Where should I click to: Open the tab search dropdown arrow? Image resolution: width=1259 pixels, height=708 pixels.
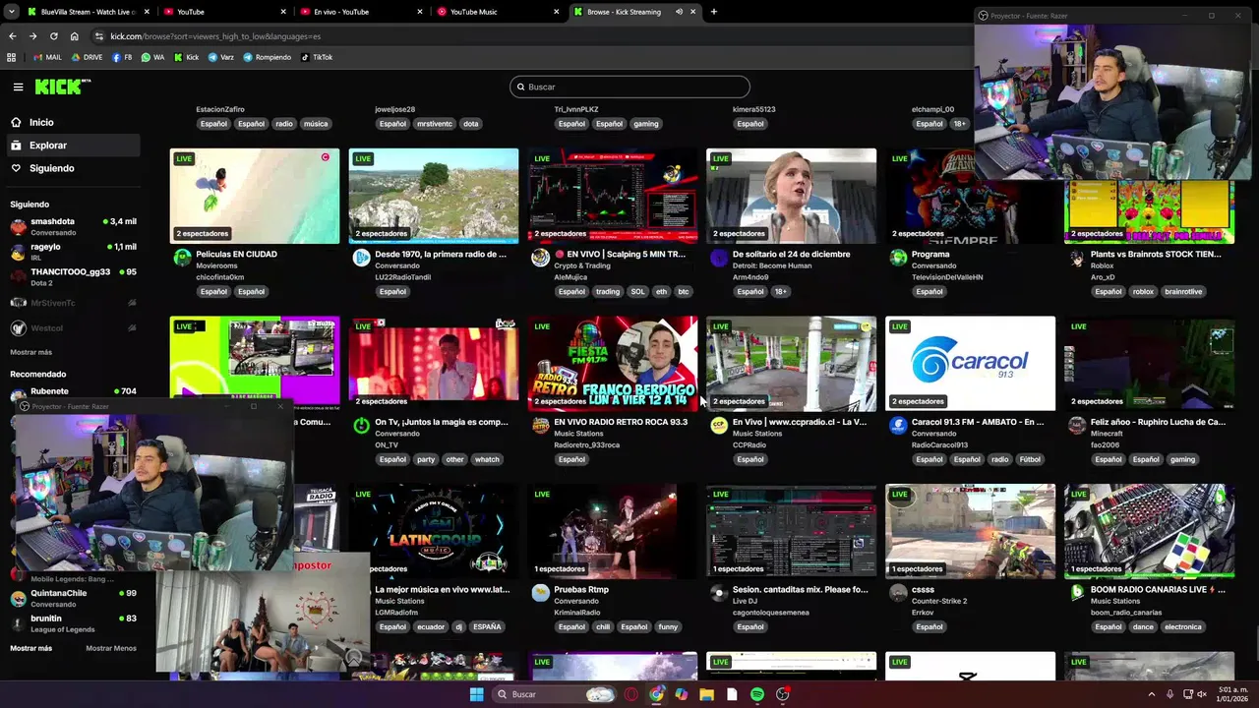[12, 12]
